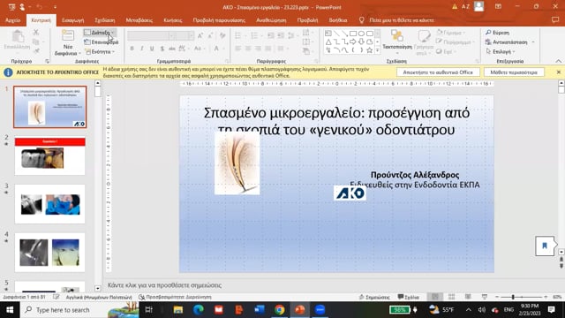
Task: Click Αποκτήστε το αυθεντικό Office button
Action: coord(438,72)
